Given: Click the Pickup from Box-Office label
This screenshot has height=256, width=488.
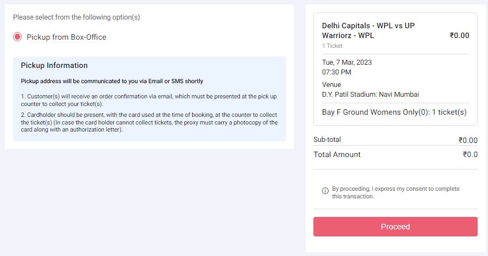Looking at the screenshot, I should (x=66, y=37).
